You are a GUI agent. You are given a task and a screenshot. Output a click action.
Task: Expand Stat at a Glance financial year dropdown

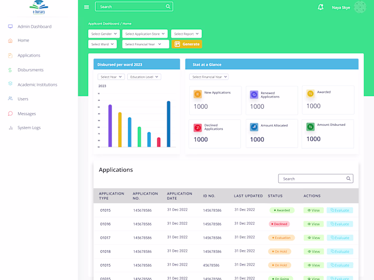[209, 77]
